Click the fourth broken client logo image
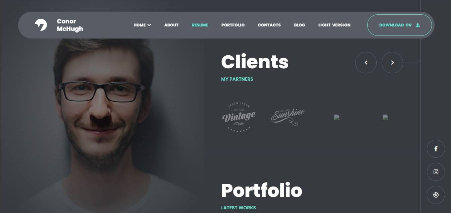 385,117
